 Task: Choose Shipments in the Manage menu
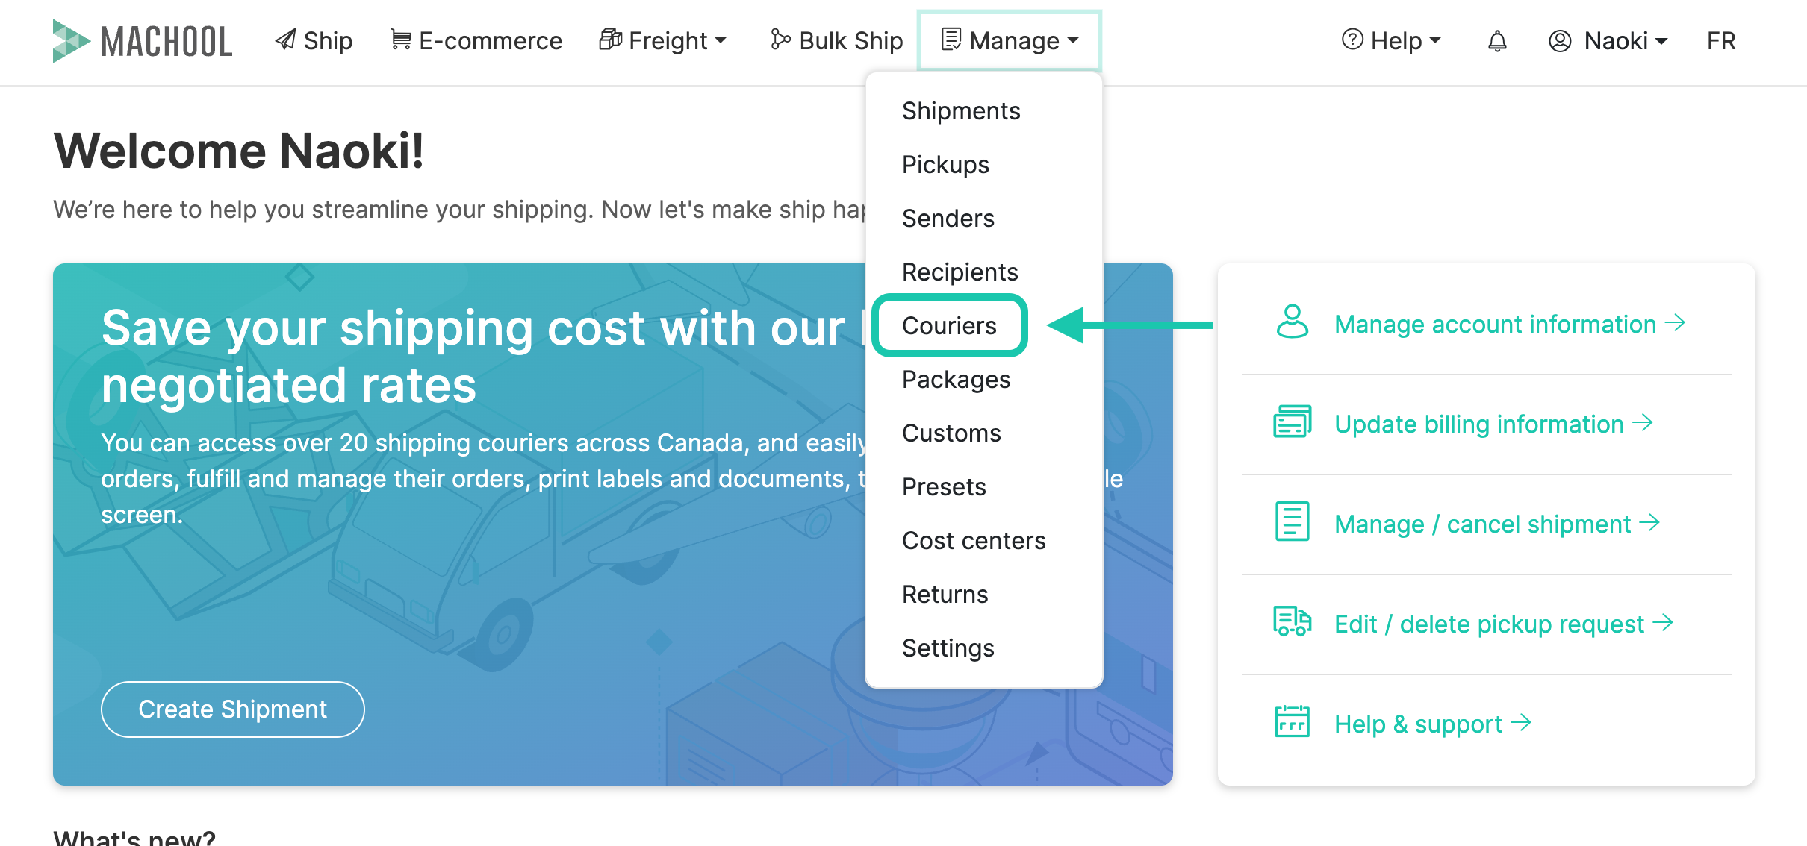click(x=961, y=111)
